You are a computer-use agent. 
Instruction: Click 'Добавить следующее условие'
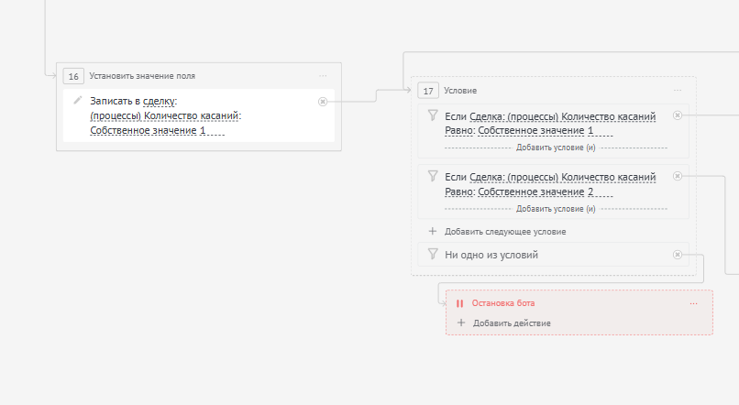(x=505, y=232)
